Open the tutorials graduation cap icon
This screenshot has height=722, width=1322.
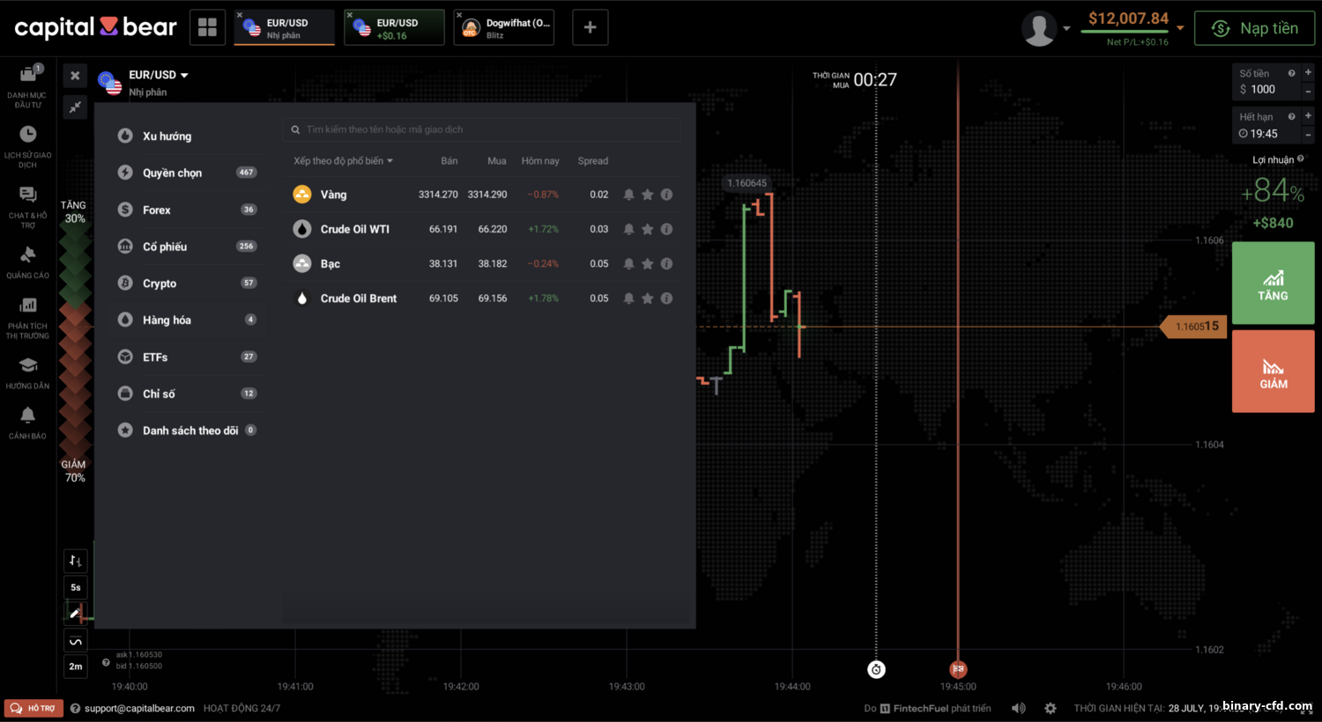[28, 365]
